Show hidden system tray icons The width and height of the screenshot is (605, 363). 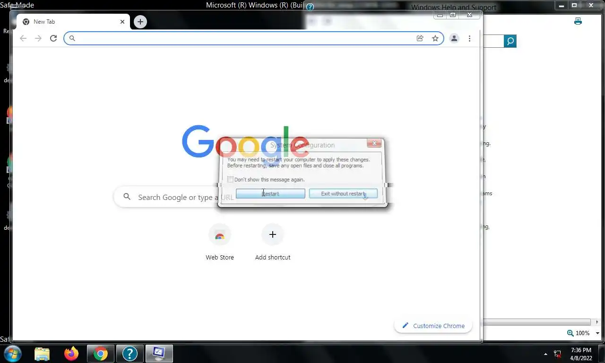[546, 354]
